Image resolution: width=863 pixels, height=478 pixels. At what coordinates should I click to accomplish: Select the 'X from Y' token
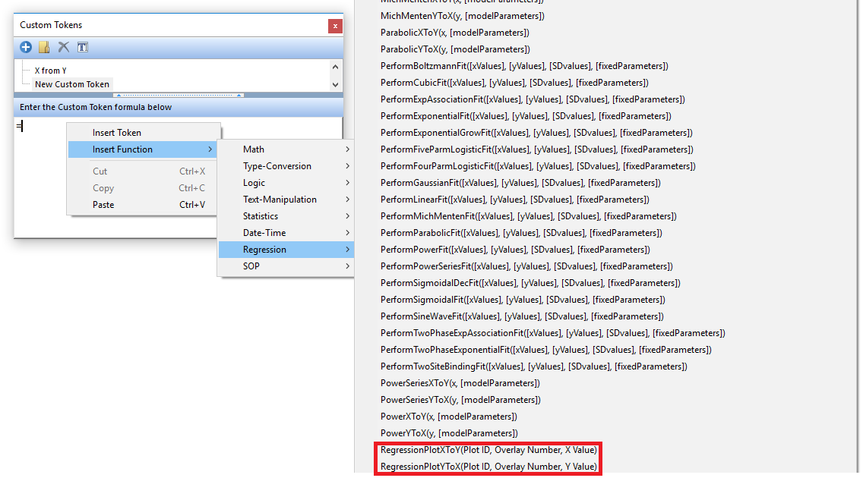51,71
